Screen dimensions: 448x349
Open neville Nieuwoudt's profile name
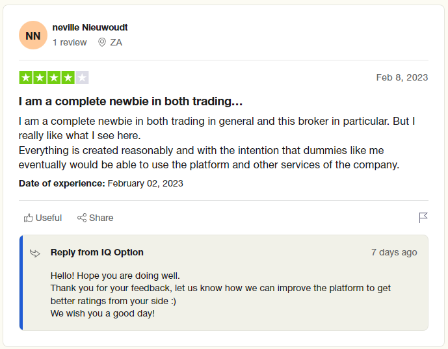click(x=90, y=27)
